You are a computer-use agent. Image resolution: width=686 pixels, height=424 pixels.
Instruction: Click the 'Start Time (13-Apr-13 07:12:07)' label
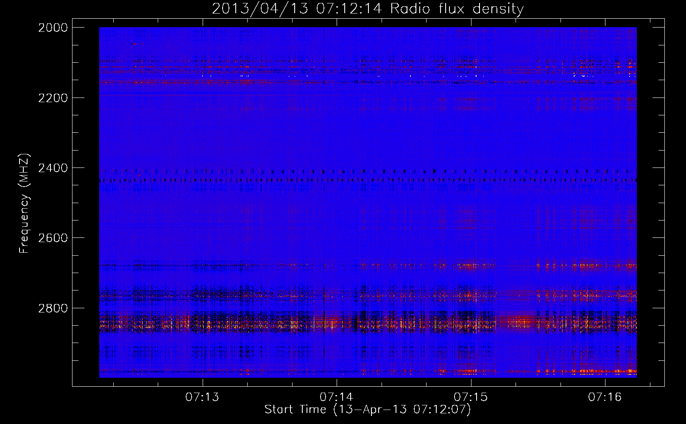[x=368, y=410]
